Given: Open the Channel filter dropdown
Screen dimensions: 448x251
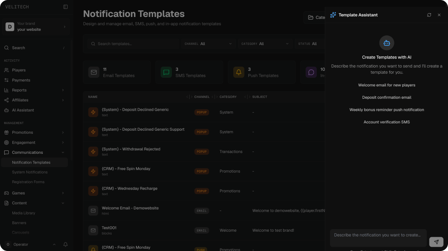Looking at the screenshot, I should [208, 44].
